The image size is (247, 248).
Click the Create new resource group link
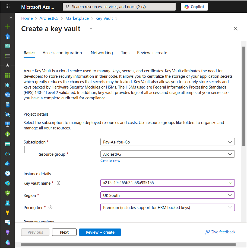pos(110,161)
